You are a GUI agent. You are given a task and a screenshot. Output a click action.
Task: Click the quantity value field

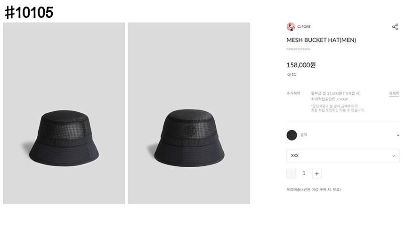pyautogui.click(x=304, y=173)
